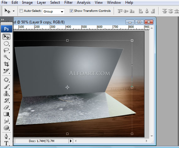
Task: Select the Type tool
Action: [x=6, y=143]
